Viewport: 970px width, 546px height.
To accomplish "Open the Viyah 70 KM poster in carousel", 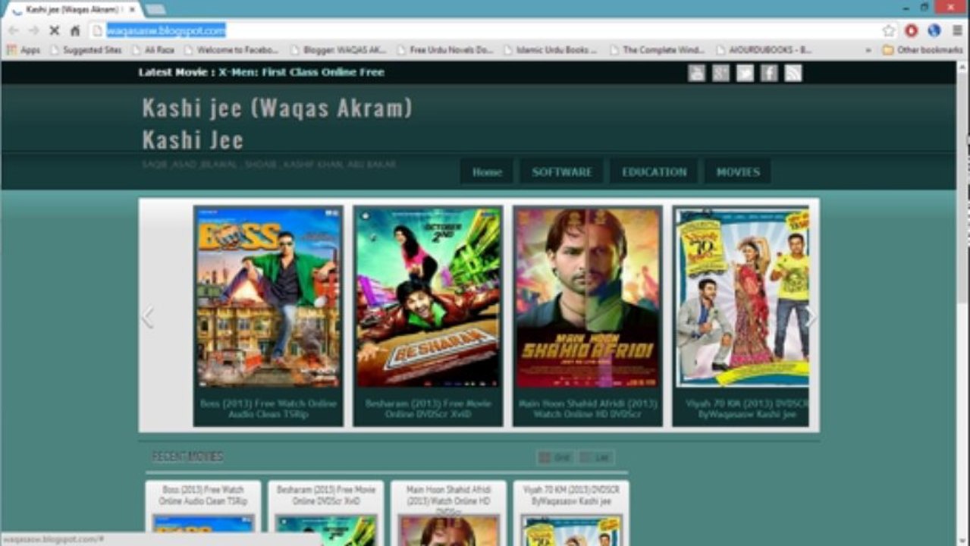I will click(x=742, y=297).
